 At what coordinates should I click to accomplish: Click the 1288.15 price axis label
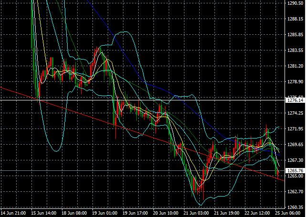[295, 19]
